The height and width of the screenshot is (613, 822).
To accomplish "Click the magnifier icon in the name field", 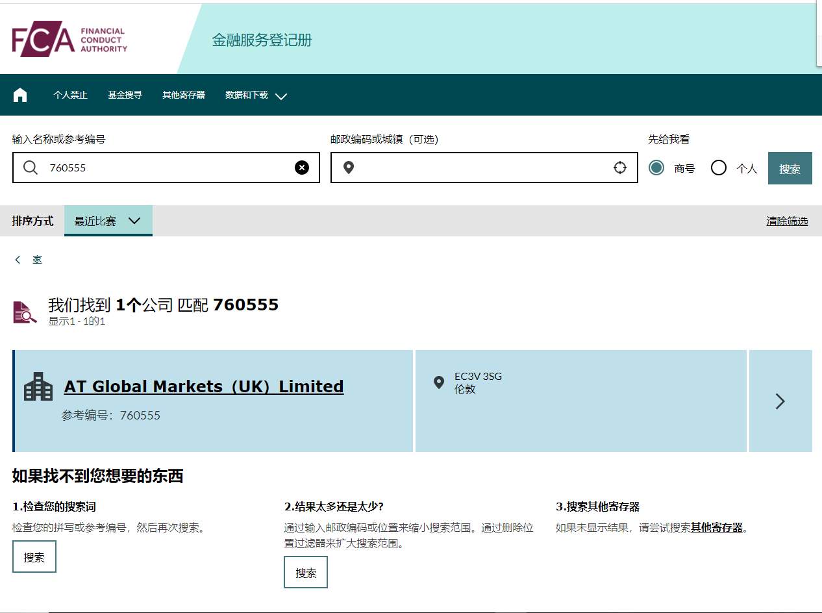I will (31, 168).
